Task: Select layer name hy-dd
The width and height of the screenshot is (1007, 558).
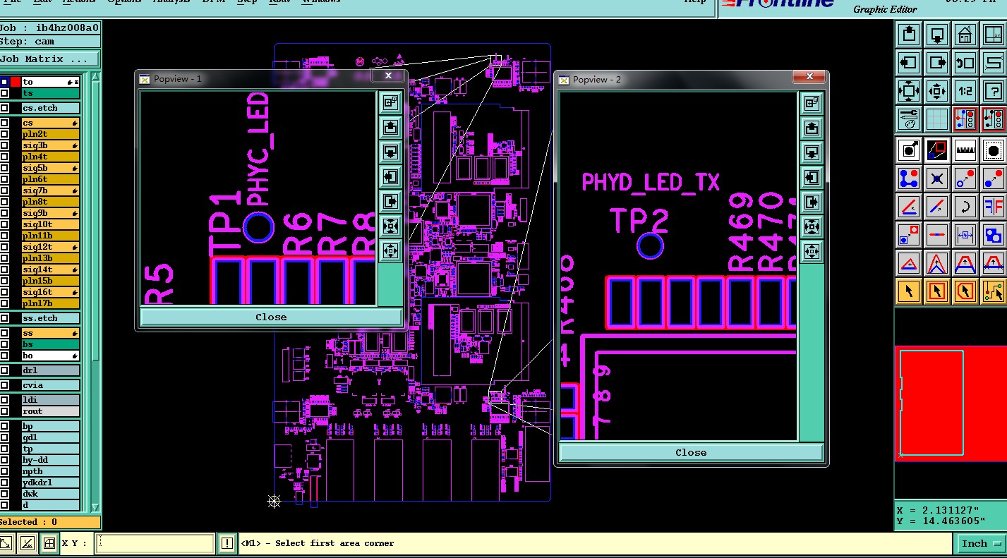Action: 50,460
